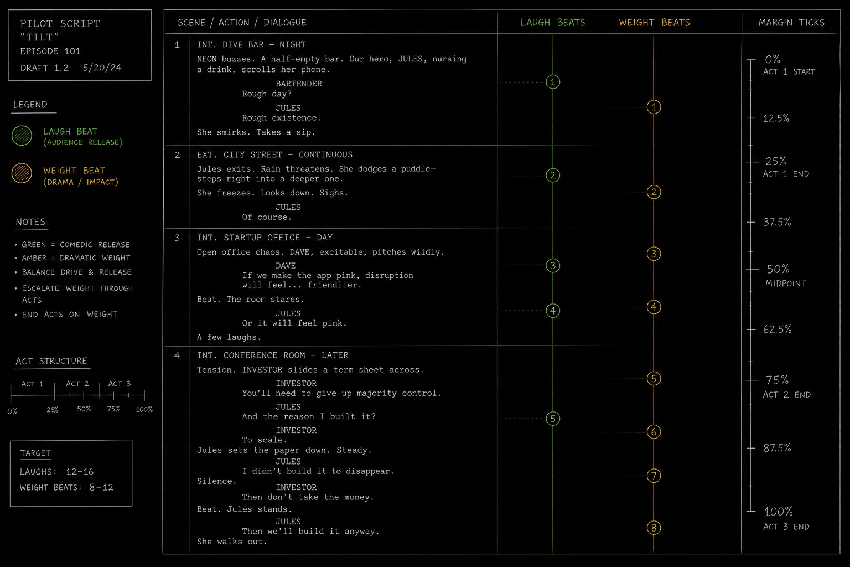The width and height of the screenshot is (850, 567).
Task: Select scene number 3 in the script
Action: point(177,238)
